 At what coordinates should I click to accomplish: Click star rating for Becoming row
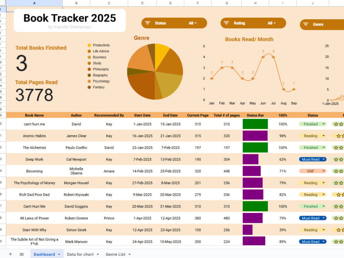tap(338, 171)
